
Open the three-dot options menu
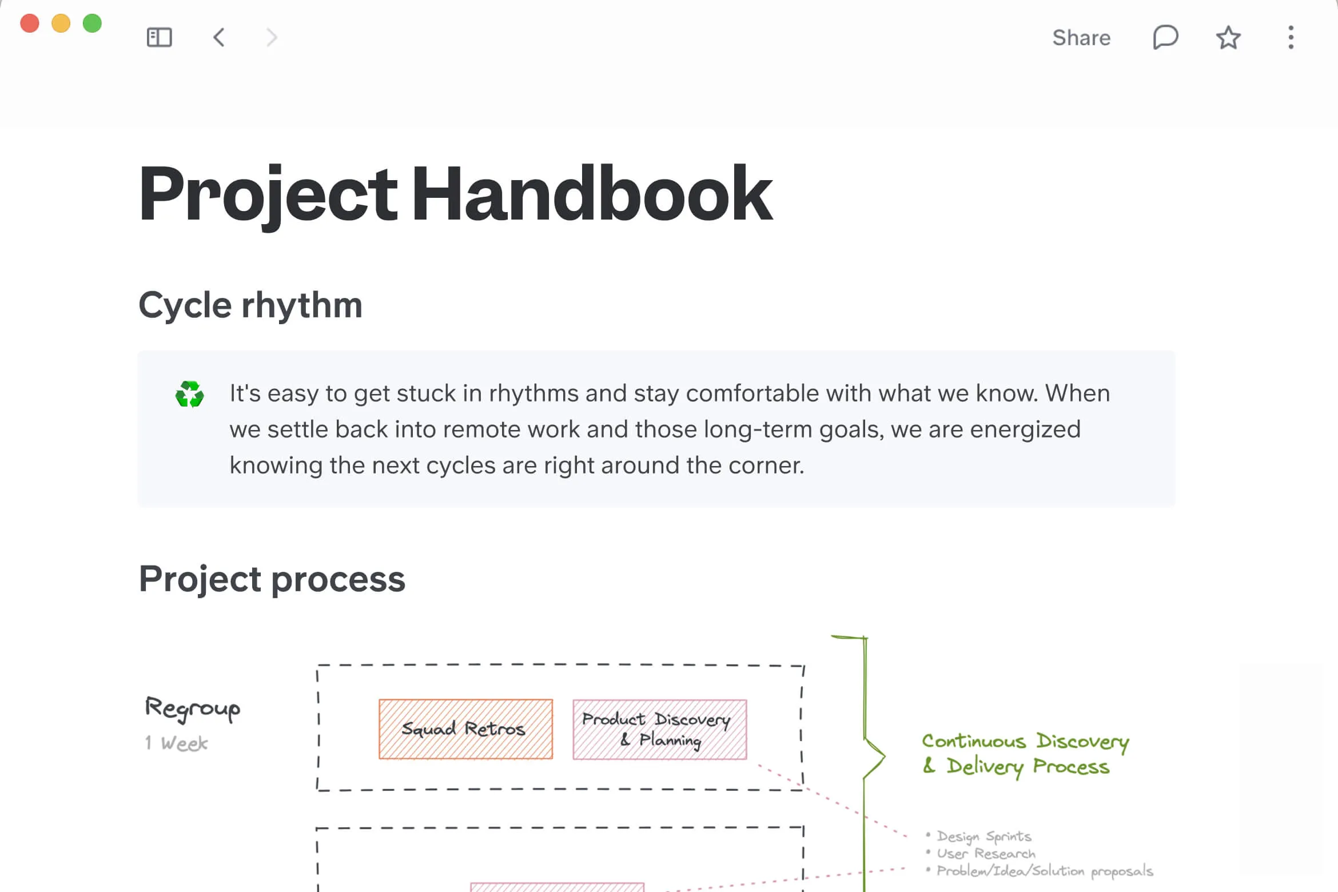[x=1290, y=37]
